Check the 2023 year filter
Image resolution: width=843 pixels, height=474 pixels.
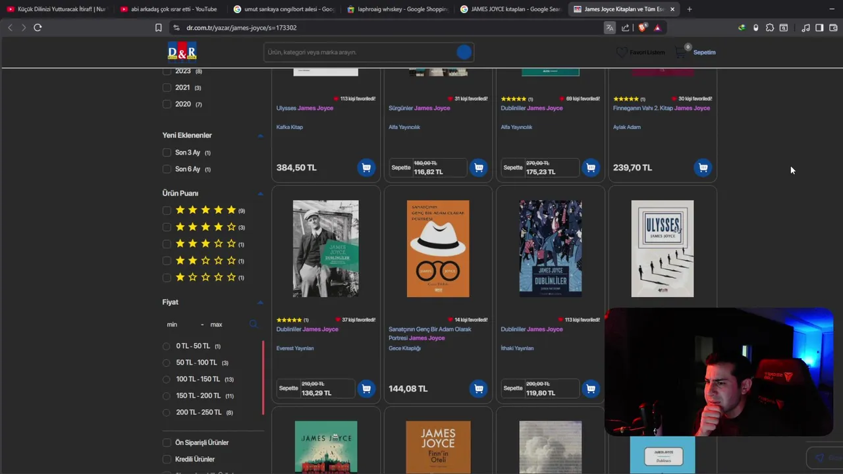pyautogui.click(x=167, y=71)
